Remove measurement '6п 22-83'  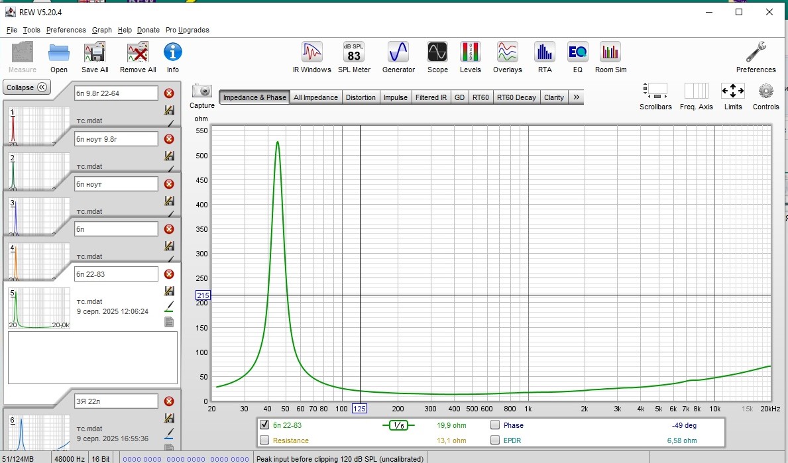tap(170, 274)
